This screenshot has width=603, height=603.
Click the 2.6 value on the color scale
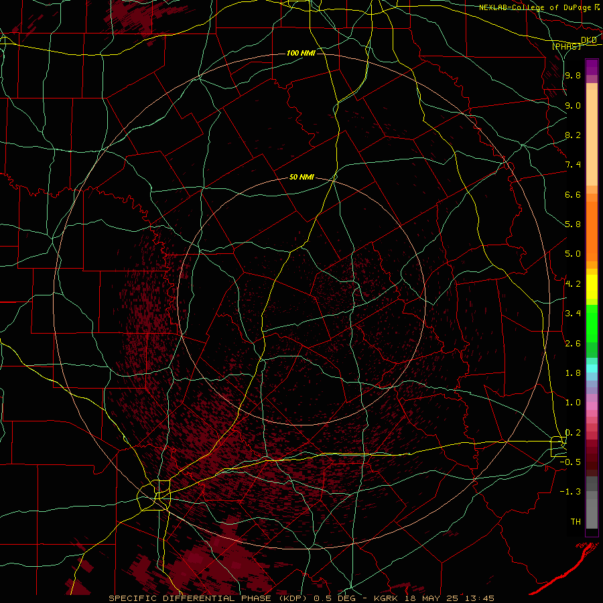point(573,344)
